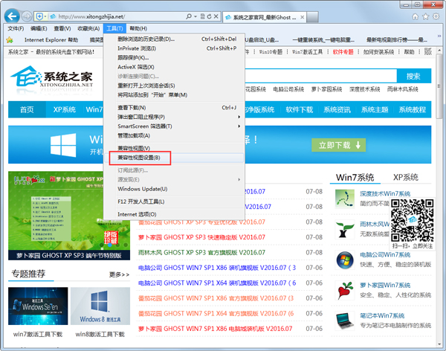Click the browser Back arrow button
The image size is (446, 351).
point(12,16)
